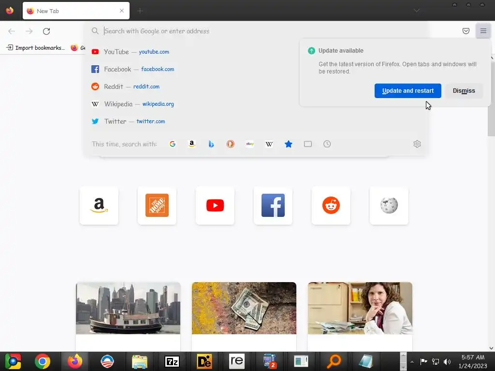The image size is (495, 371).
Task: Open magnifier search app in taskbar
Action: point(334,361)
